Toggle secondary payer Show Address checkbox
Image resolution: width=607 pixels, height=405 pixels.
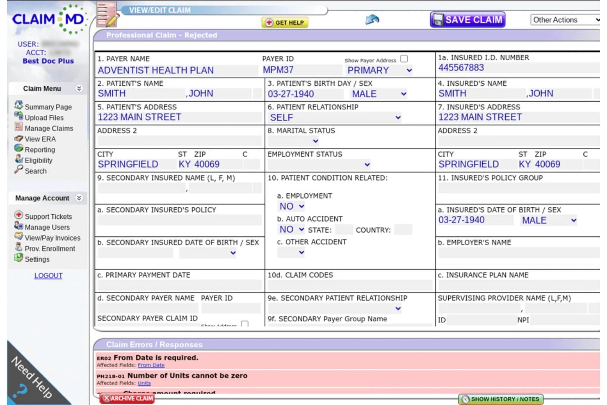click(244, 324)
